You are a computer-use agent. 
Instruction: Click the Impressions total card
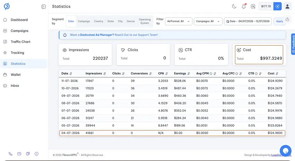coord(85,55)
